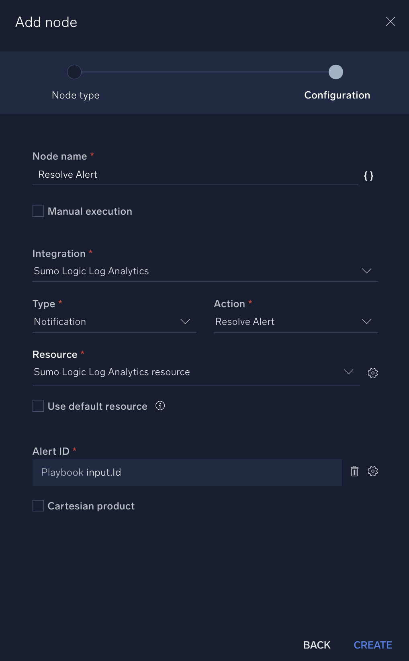The image size is (409, 661).
Task: Enable the Manual execution checkbox
Action: coord(38,211)
